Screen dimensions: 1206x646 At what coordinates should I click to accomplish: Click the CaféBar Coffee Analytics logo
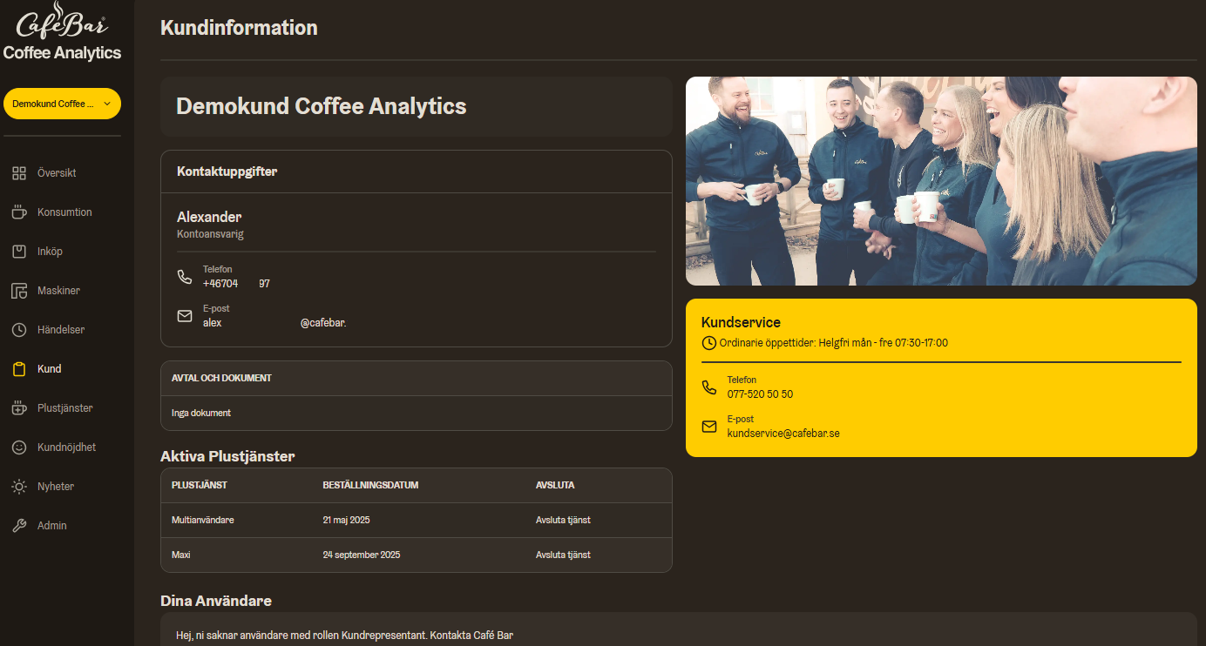point(62,32)
